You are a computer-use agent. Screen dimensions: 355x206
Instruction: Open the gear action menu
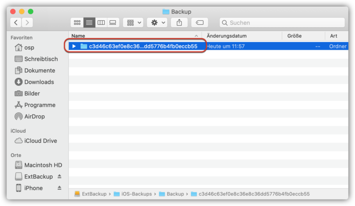[x=157, y=23]
